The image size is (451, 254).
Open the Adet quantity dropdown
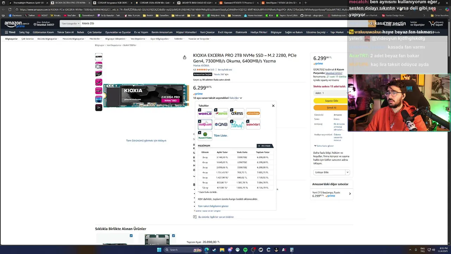coord(330,93)
